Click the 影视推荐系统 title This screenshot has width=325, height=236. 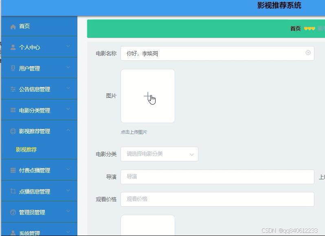pos(279,6)
